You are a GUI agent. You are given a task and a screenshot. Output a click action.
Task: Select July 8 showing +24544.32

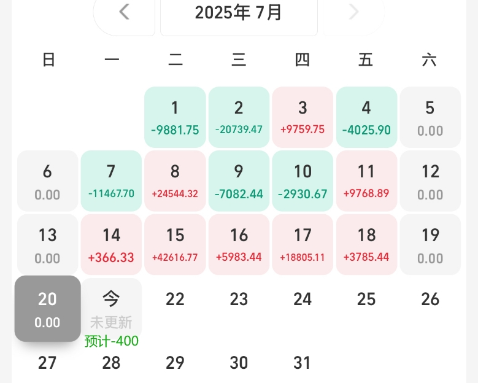[175, 181]
